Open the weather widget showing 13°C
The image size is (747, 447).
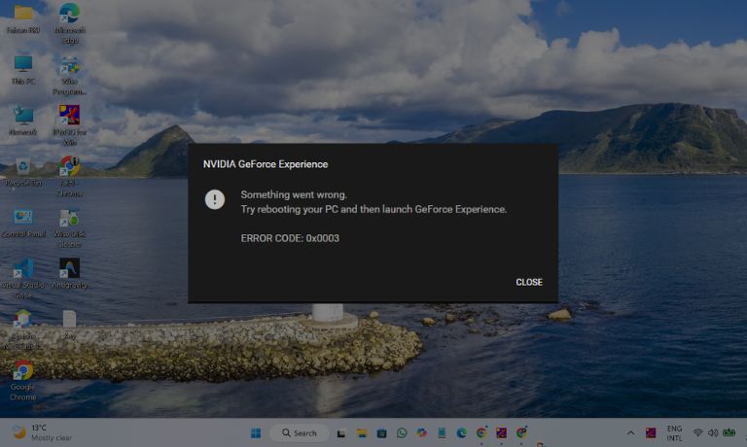(42, 432)
